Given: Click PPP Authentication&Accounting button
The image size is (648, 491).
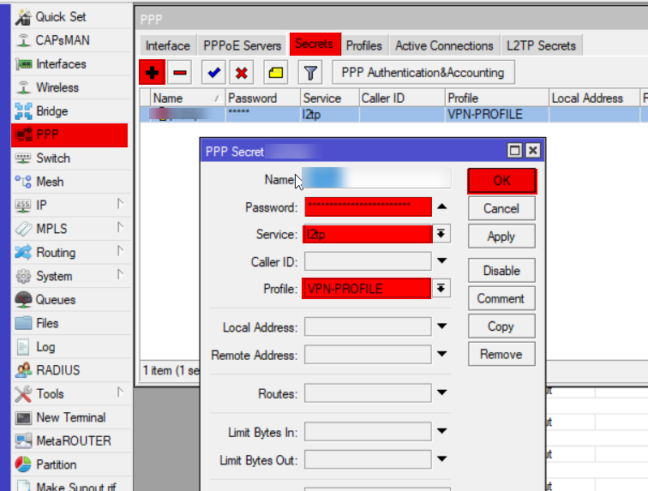Looking at the screenshot, I should [x=423, y=73].
